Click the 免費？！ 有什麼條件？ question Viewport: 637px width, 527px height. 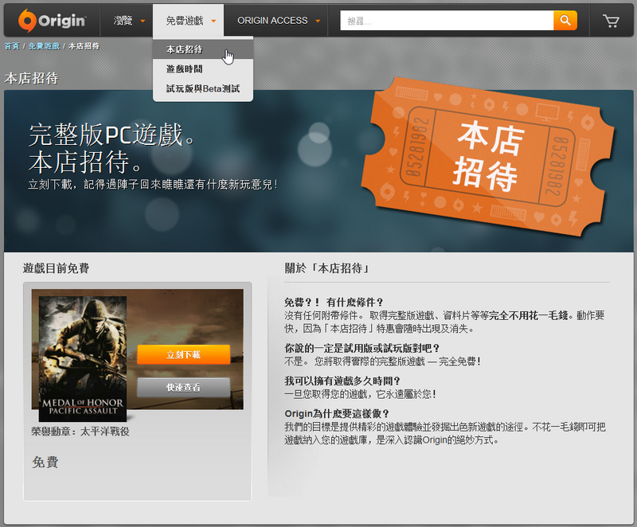[x=334, y=302]
